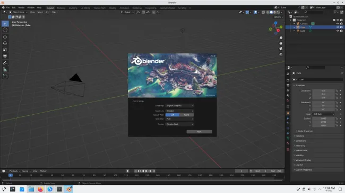Viewport: 345px width, 193px height.
Task: Select the Rotate tool
Action: 5,43
